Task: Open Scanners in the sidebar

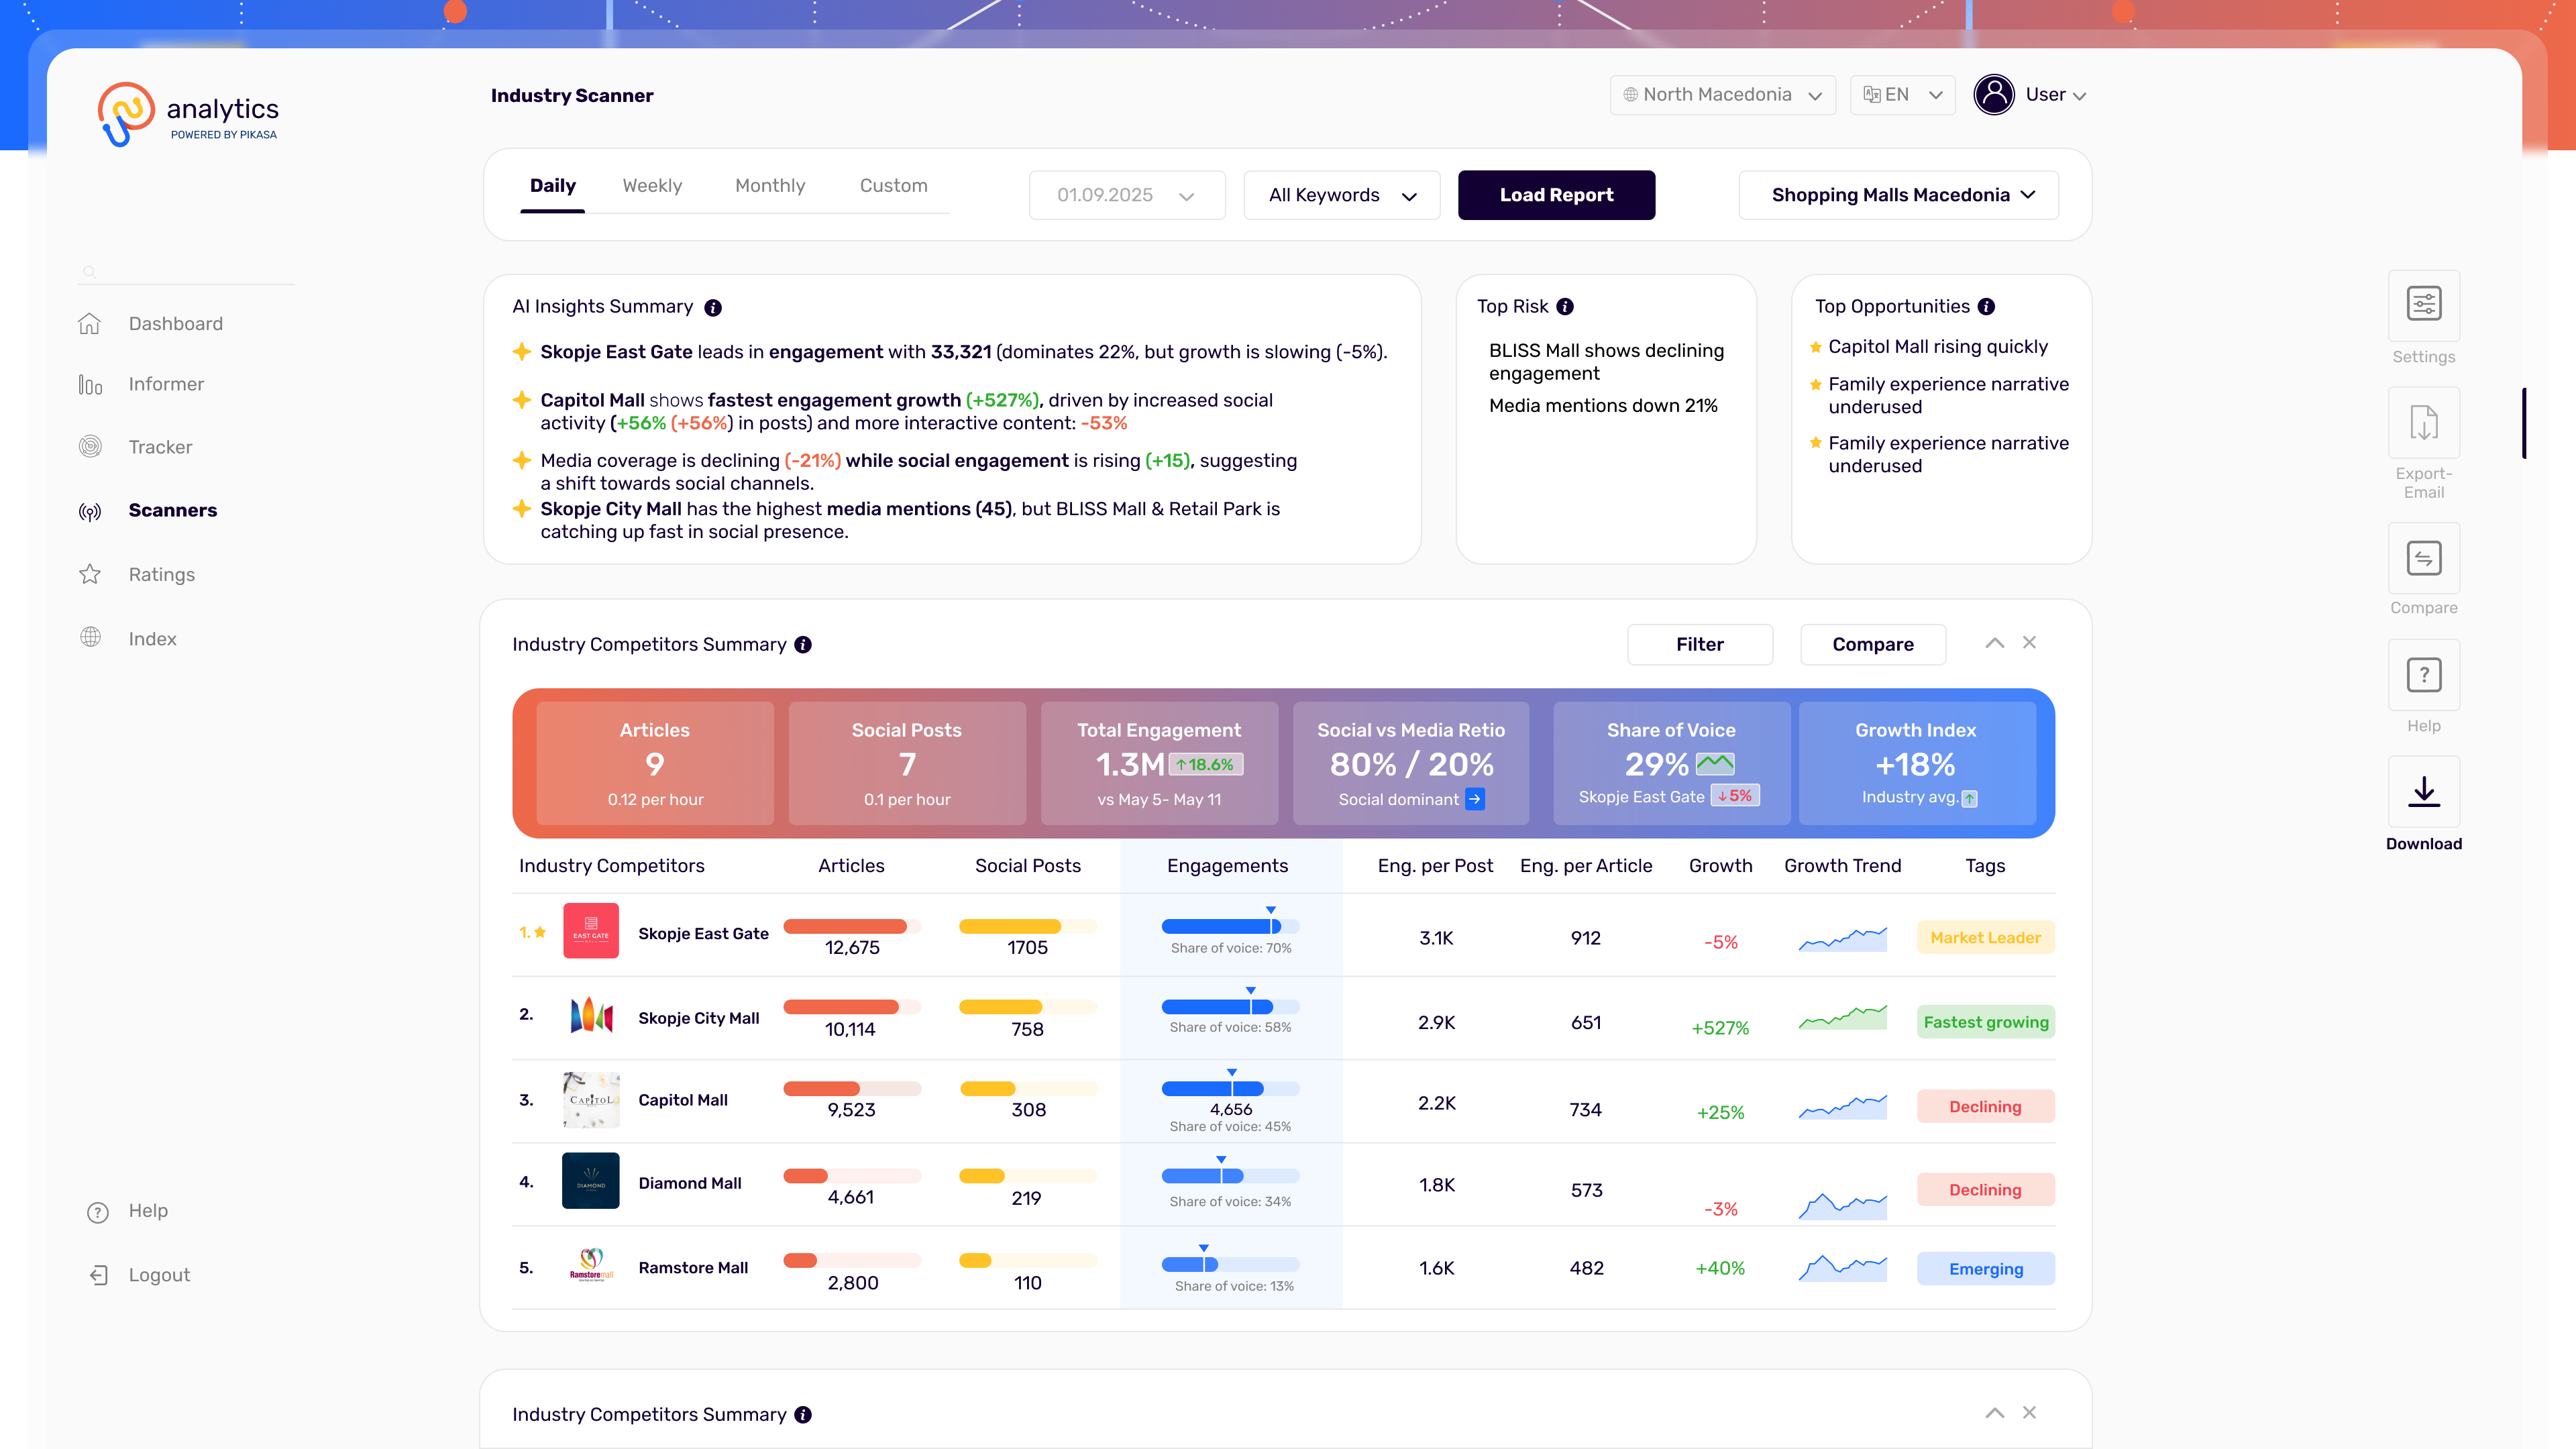Action: (173, 511)
